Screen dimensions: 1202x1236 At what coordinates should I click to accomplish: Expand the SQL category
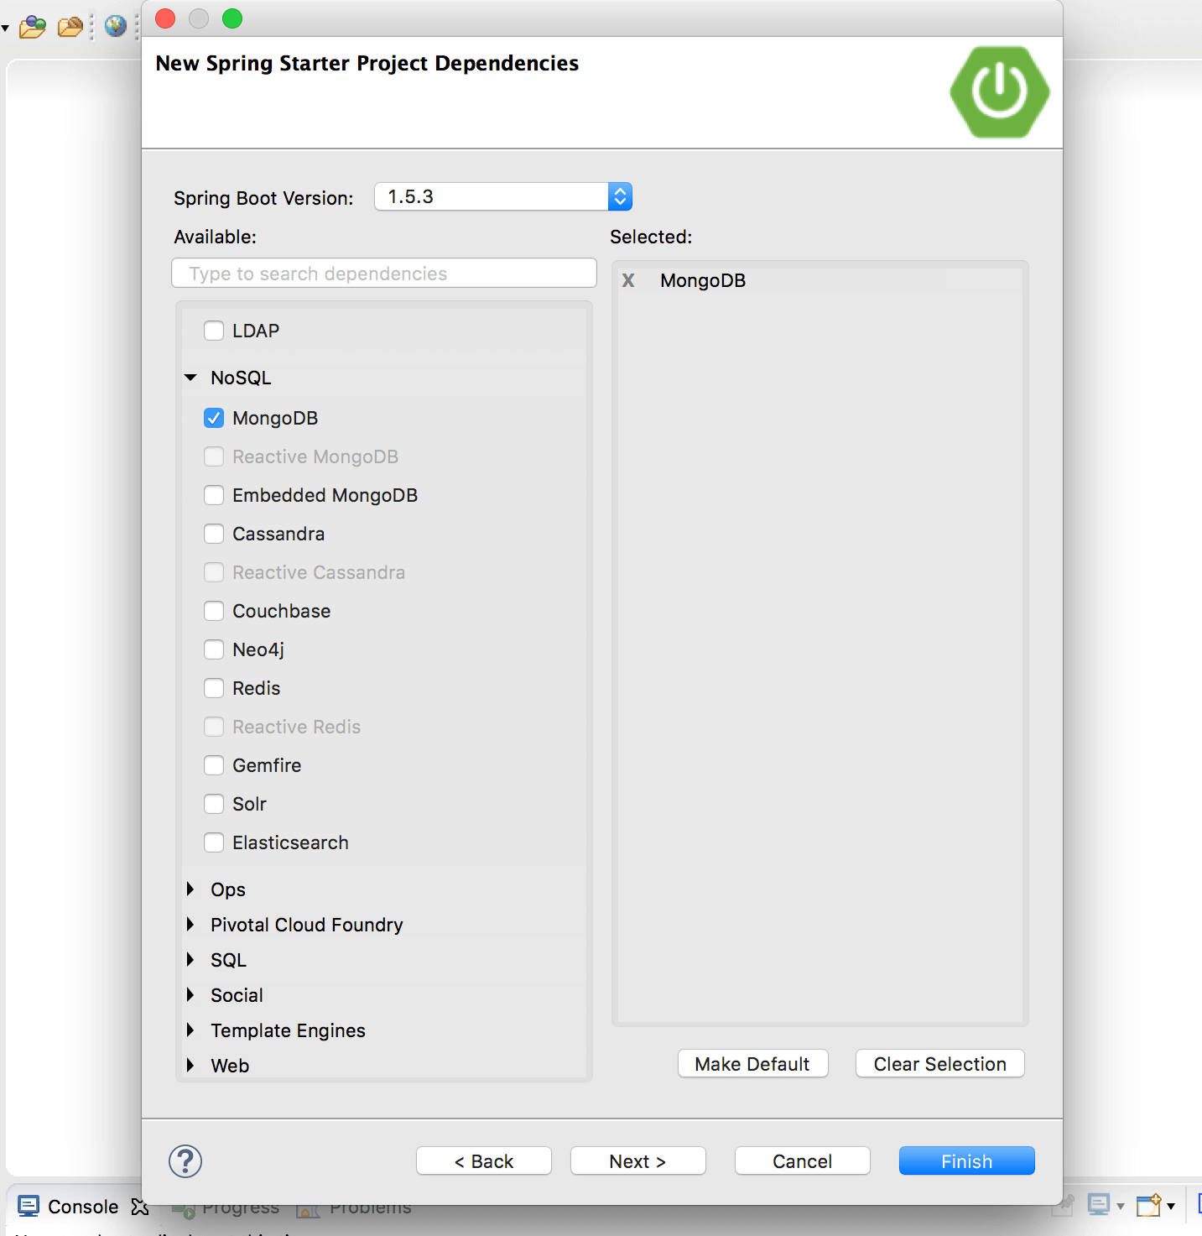(x=190, y=959)
